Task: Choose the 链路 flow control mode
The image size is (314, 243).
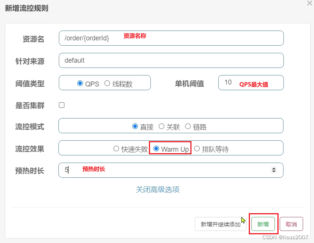Action: click(188, 126)
